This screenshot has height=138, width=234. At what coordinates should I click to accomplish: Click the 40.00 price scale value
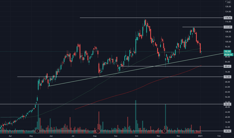point(228,117)
